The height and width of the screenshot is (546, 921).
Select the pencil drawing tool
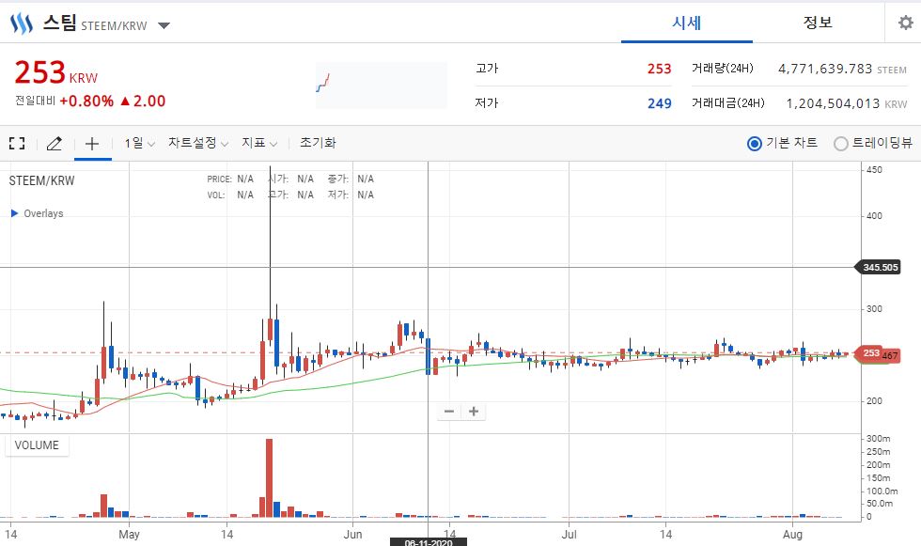[55, 143]
